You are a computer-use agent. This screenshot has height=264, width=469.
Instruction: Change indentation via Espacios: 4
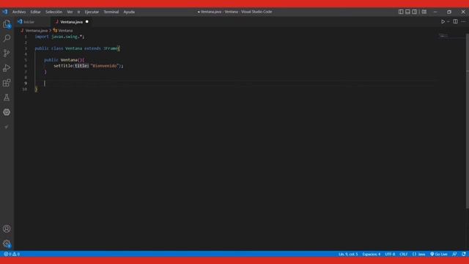pos(372,254)
